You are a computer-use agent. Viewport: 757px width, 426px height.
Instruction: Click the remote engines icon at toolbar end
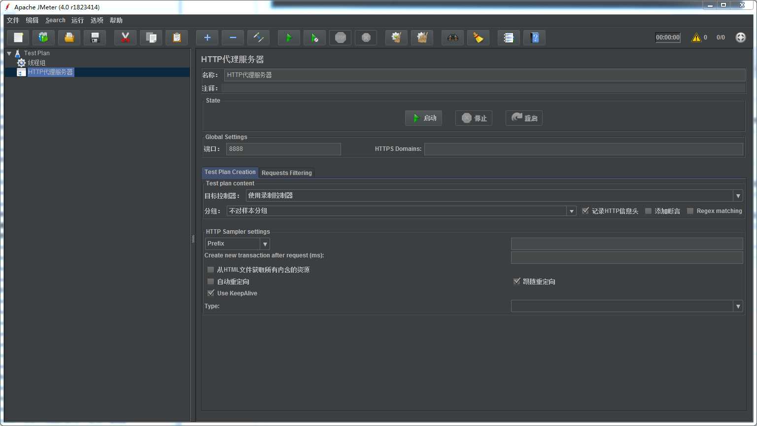pyautogui.click(x=741, y=37)
